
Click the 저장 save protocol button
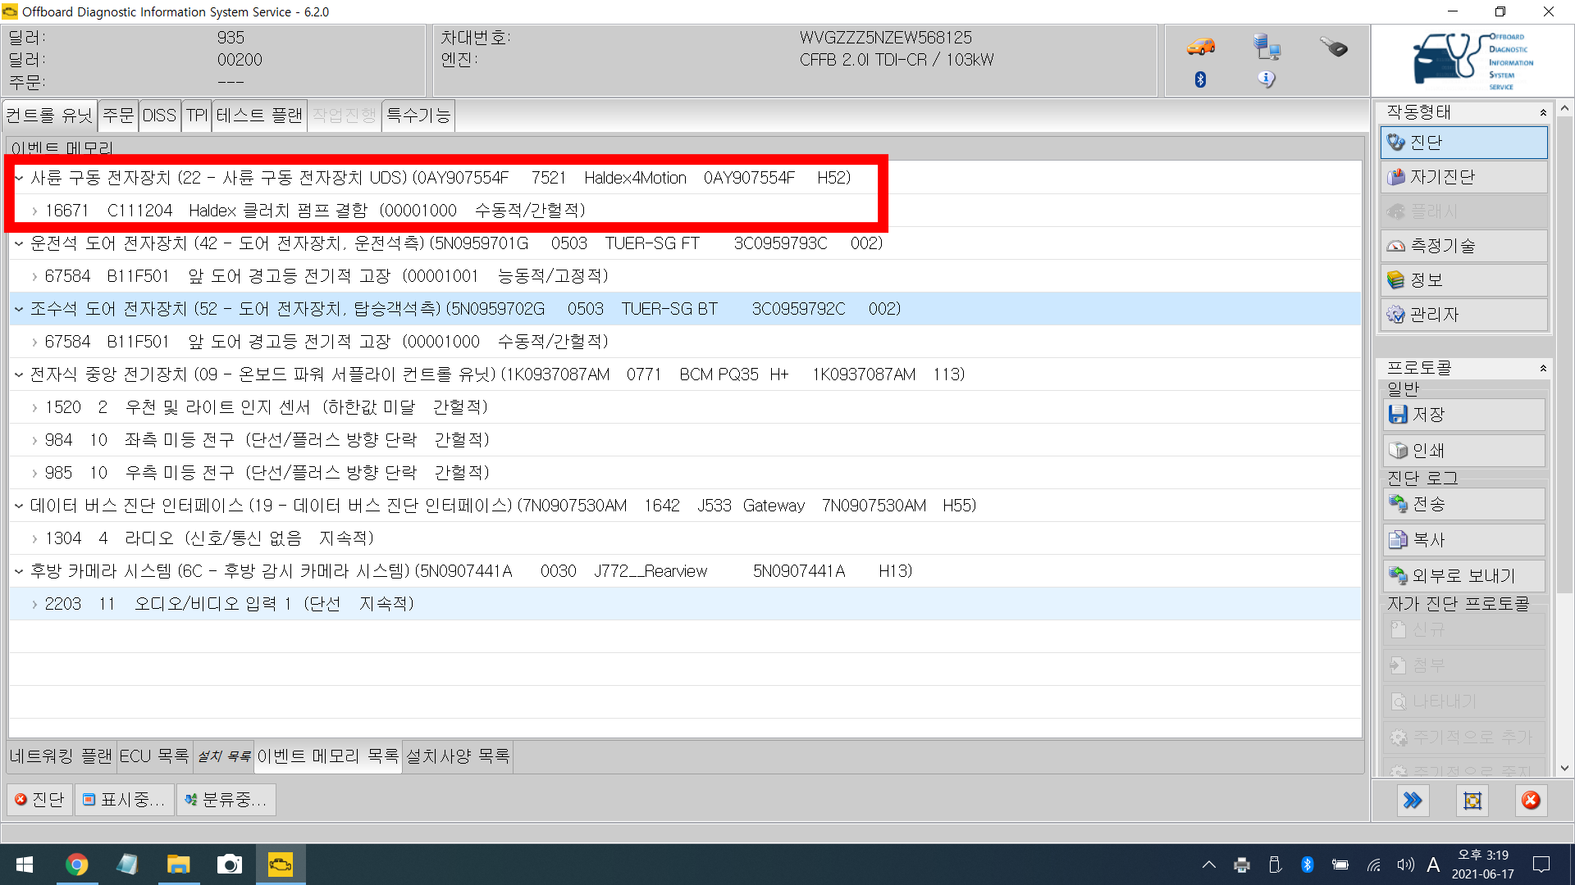[1463, 415]
